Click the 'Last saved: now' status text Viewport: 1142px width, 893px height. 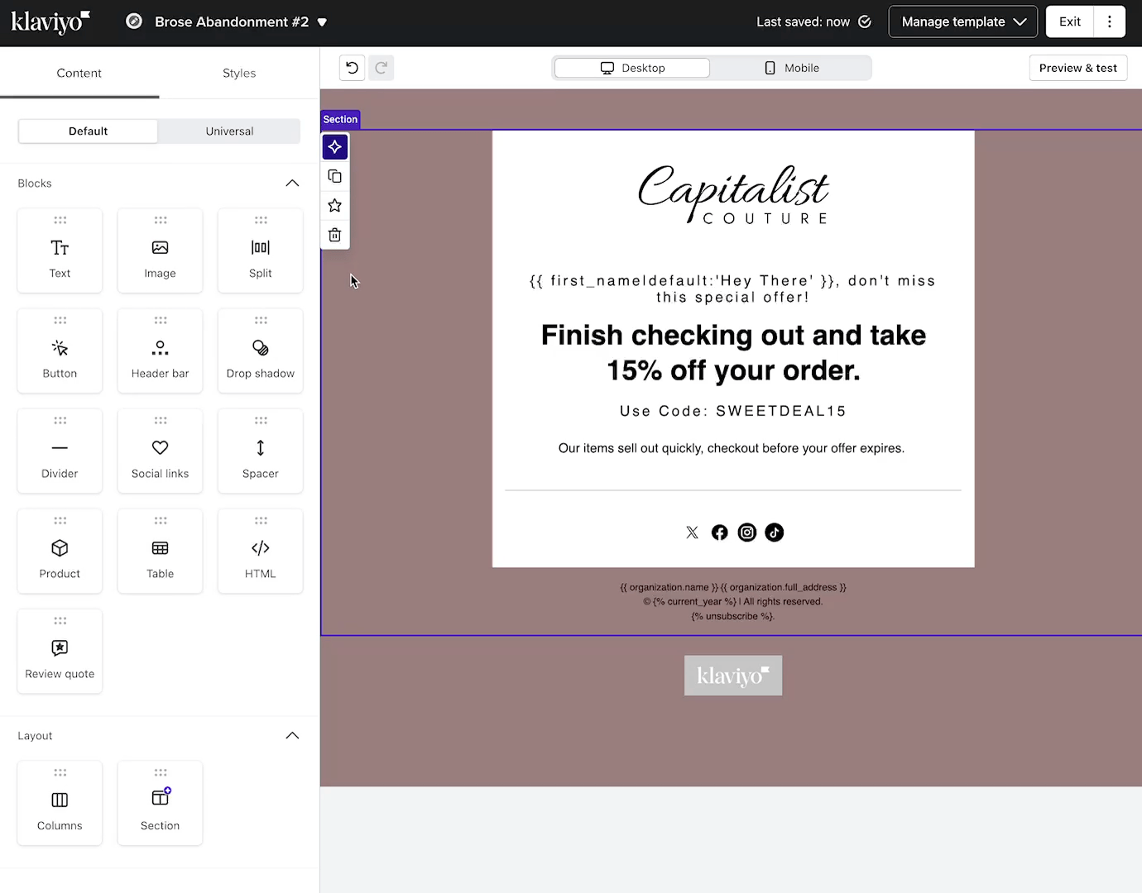point(803,21)
